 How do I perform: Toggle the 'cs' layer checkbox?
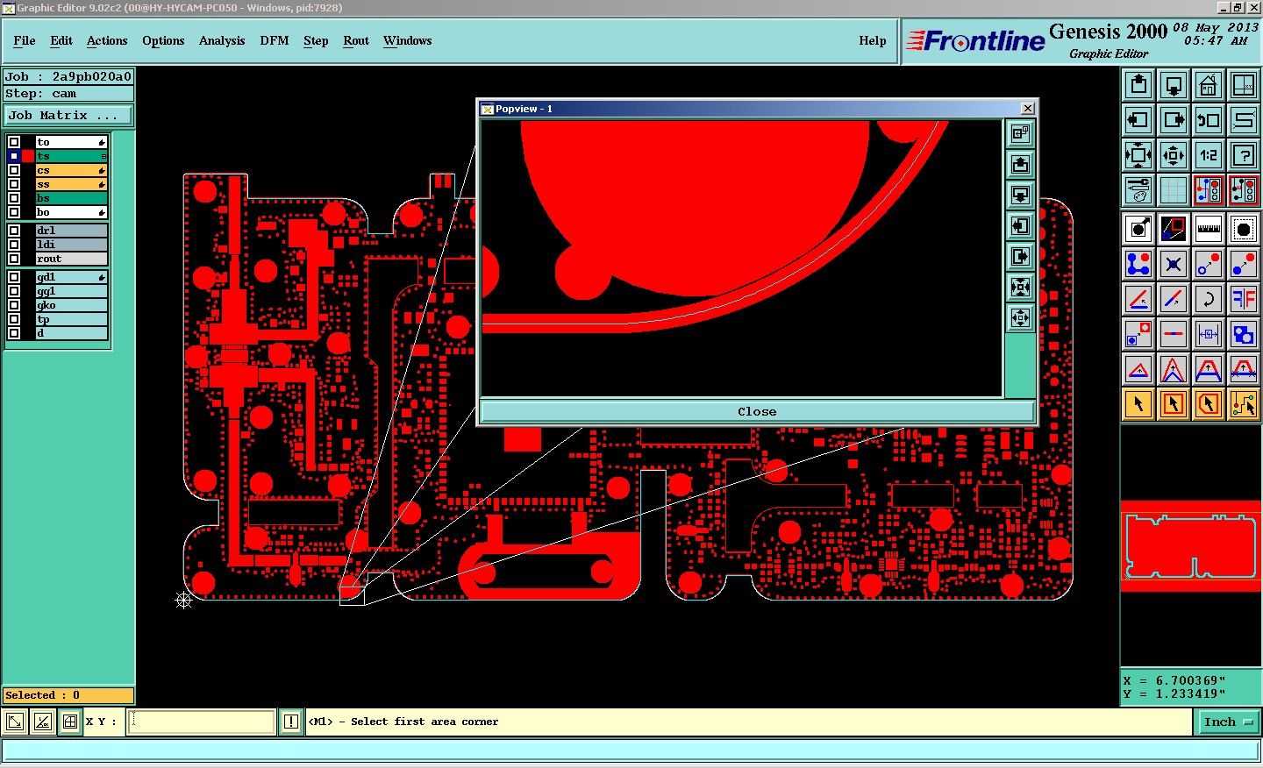coord(14,170)
